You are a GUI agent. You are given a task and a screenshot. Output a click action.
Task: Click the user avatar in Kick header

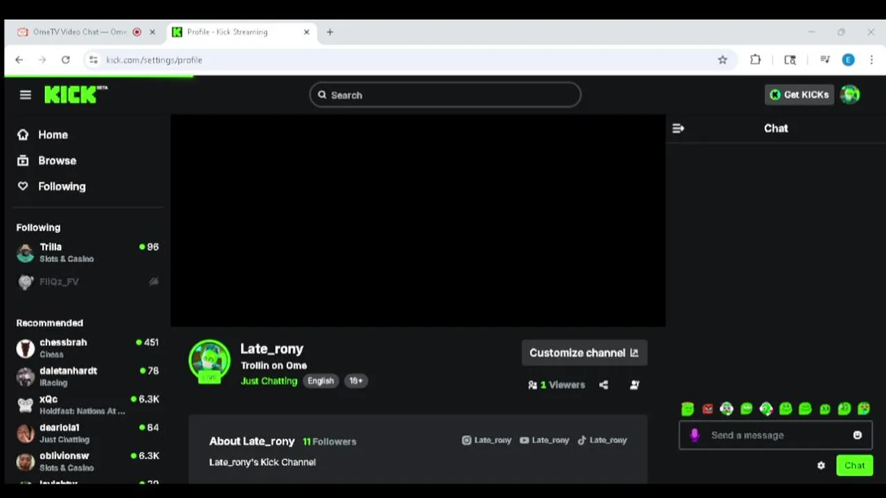tap(850, 95)
